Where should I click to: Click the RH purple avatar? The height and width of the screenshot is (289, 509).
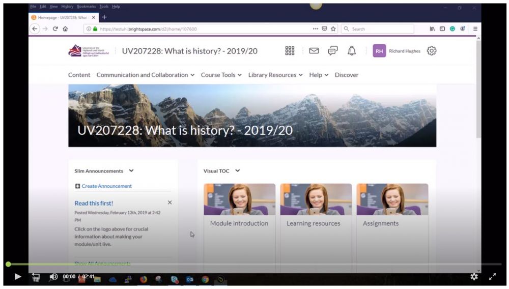379,51
